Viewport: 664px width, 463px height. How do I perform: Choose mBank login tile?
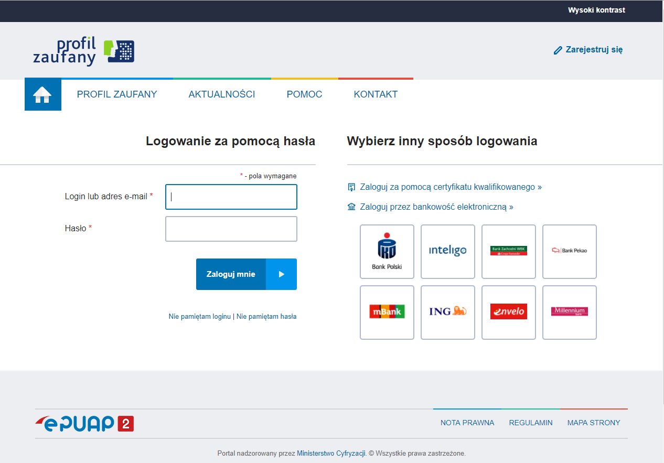point(387,313)
